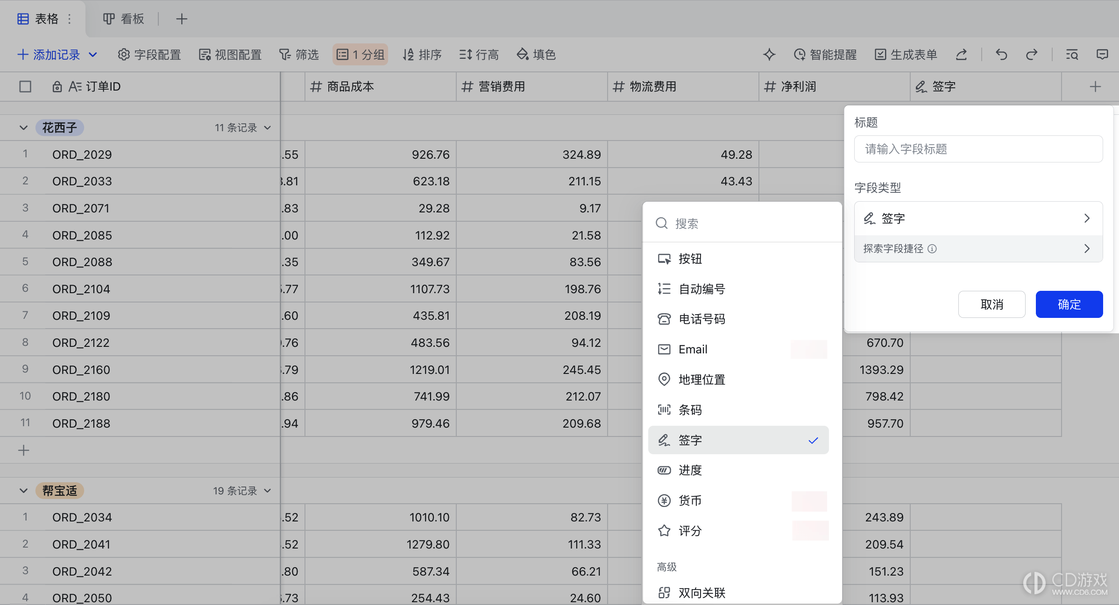Choose 地理位置 field type
The height and width of the screenshot is (605, 1119).
738,380
